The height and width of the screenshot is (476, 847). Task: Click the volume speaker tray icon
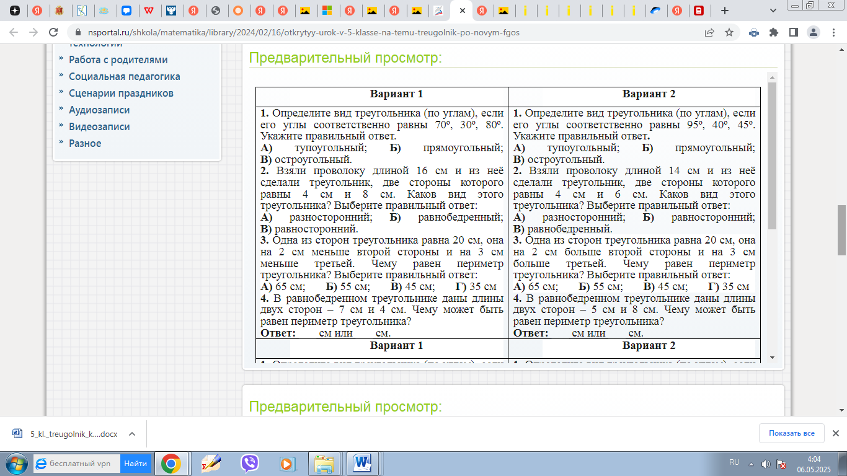(766, 464)
